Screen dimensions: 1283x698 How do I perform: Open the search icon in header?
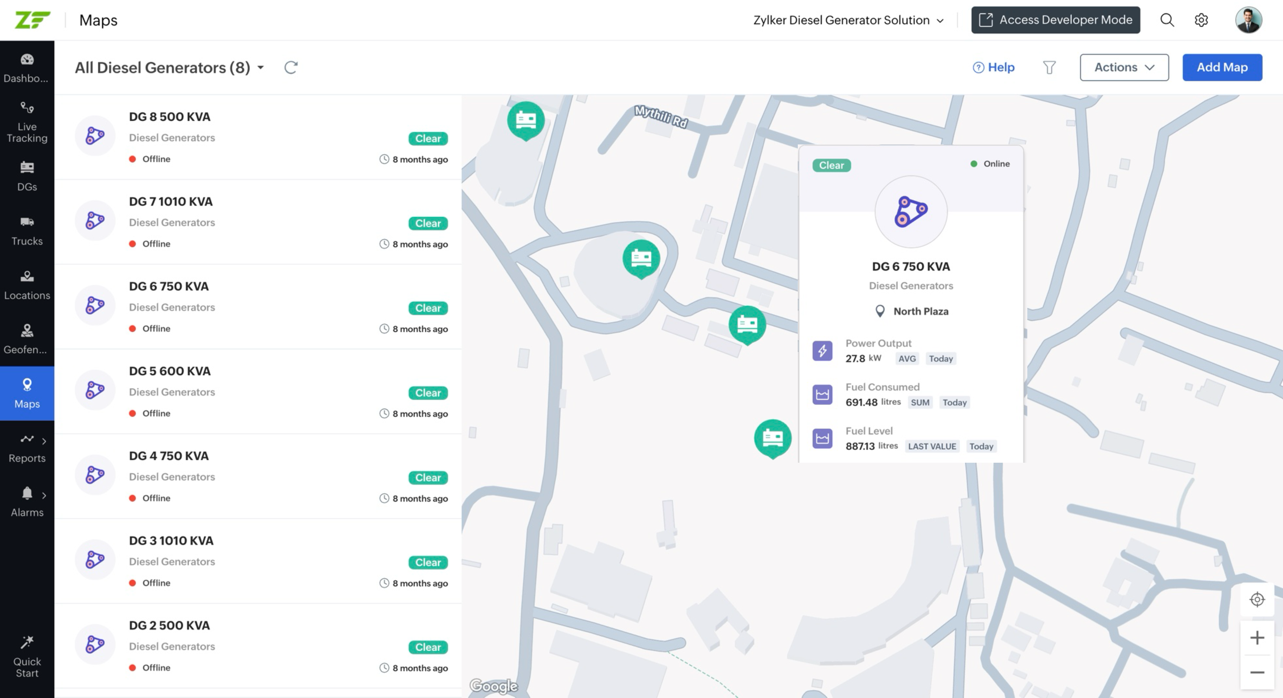[x=1167, y=20]
